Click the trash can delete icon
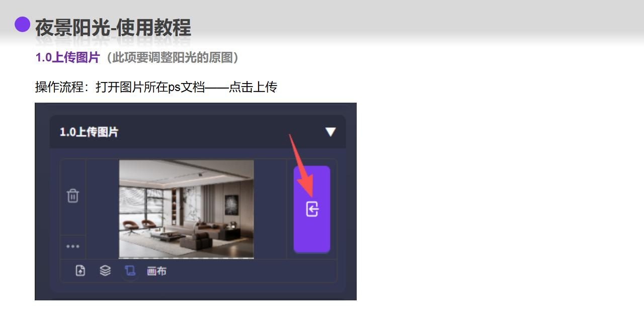Screen dimensions: 644x320 (73, 196)
